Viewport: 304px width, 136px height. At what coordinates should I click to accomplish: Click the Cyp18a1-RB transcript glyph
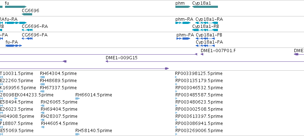click(205, 30)
